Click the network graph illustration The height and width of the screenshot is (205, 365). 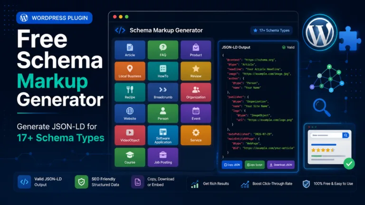coord(327,78)
